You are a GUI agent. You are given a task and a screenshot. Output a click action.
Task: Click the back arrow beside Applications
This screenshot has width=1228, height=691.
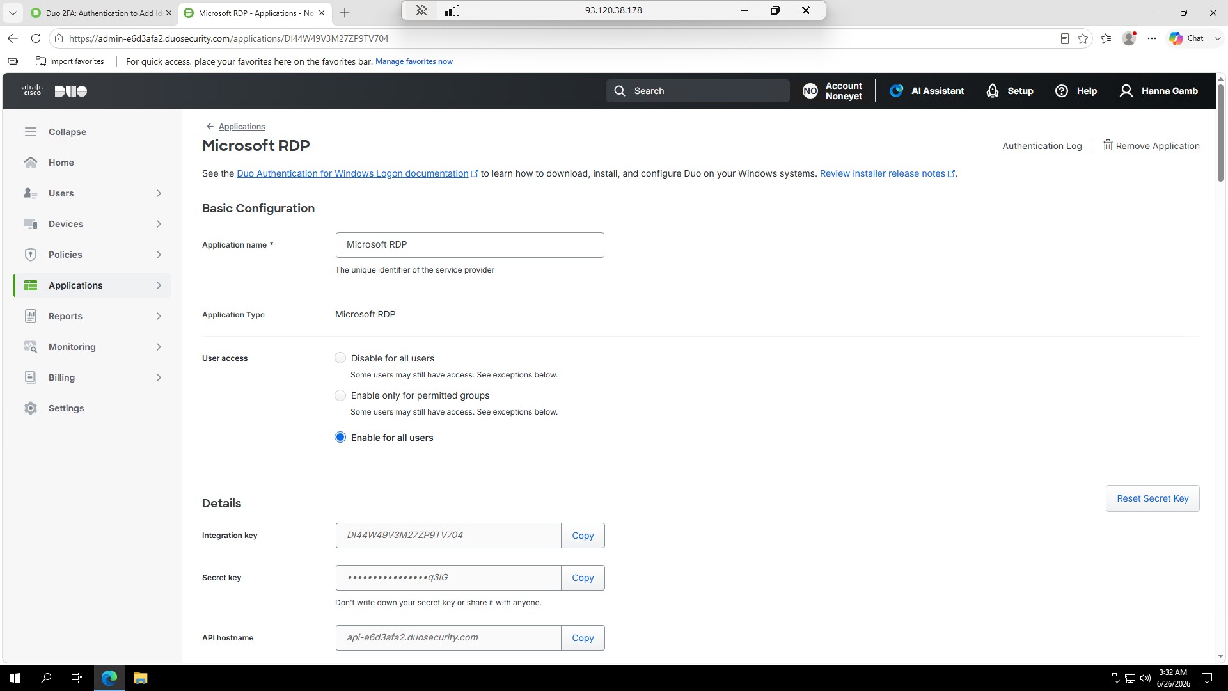click(210, 127)
